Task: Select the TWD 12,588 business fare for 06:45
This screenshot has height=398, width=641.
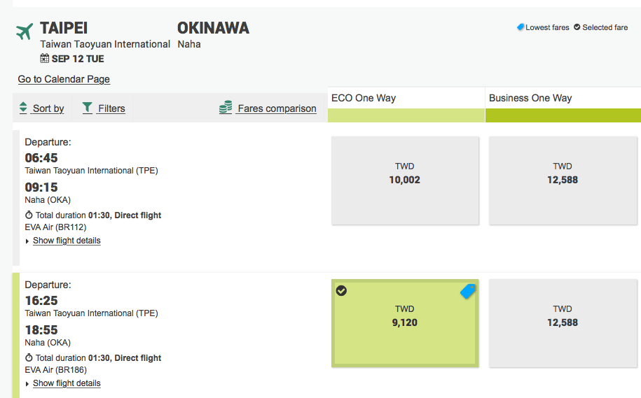Action: pos(563,180)
